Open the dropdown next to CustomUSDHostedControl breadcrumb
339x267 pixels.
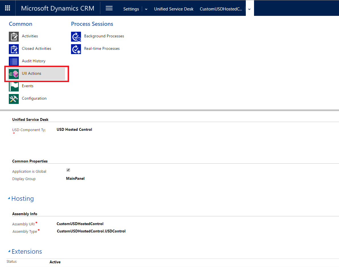[x=249, y=9]
